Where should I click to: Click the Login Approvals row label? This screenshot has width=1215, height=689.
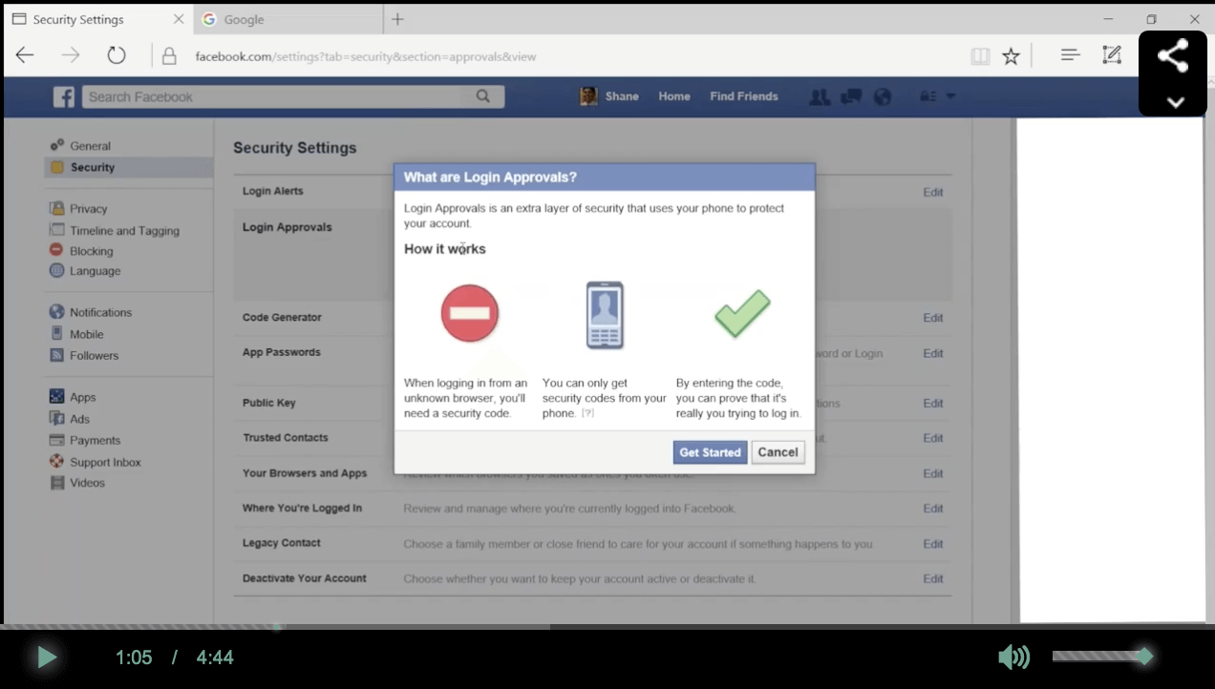(x=287, y=227)
